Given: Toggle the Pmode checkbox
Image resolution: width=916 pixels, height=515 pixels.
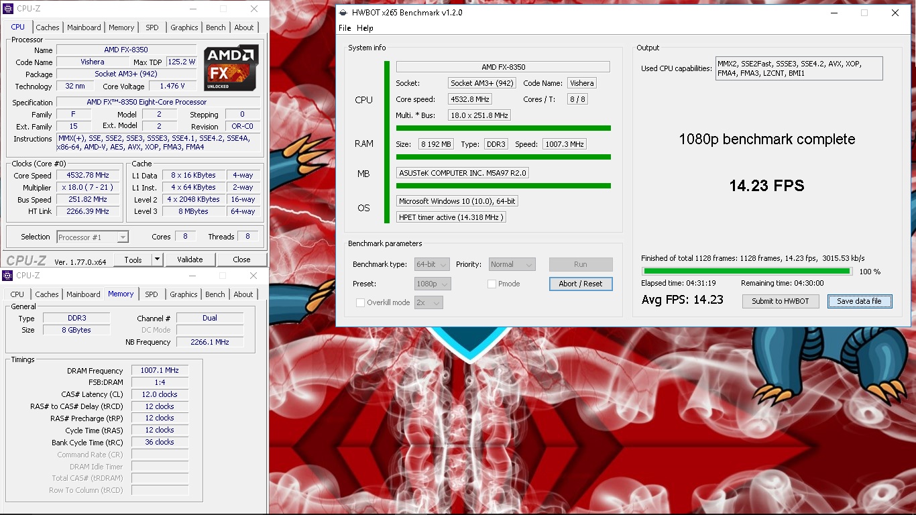Looking at the screenshot, I should 492,284.
